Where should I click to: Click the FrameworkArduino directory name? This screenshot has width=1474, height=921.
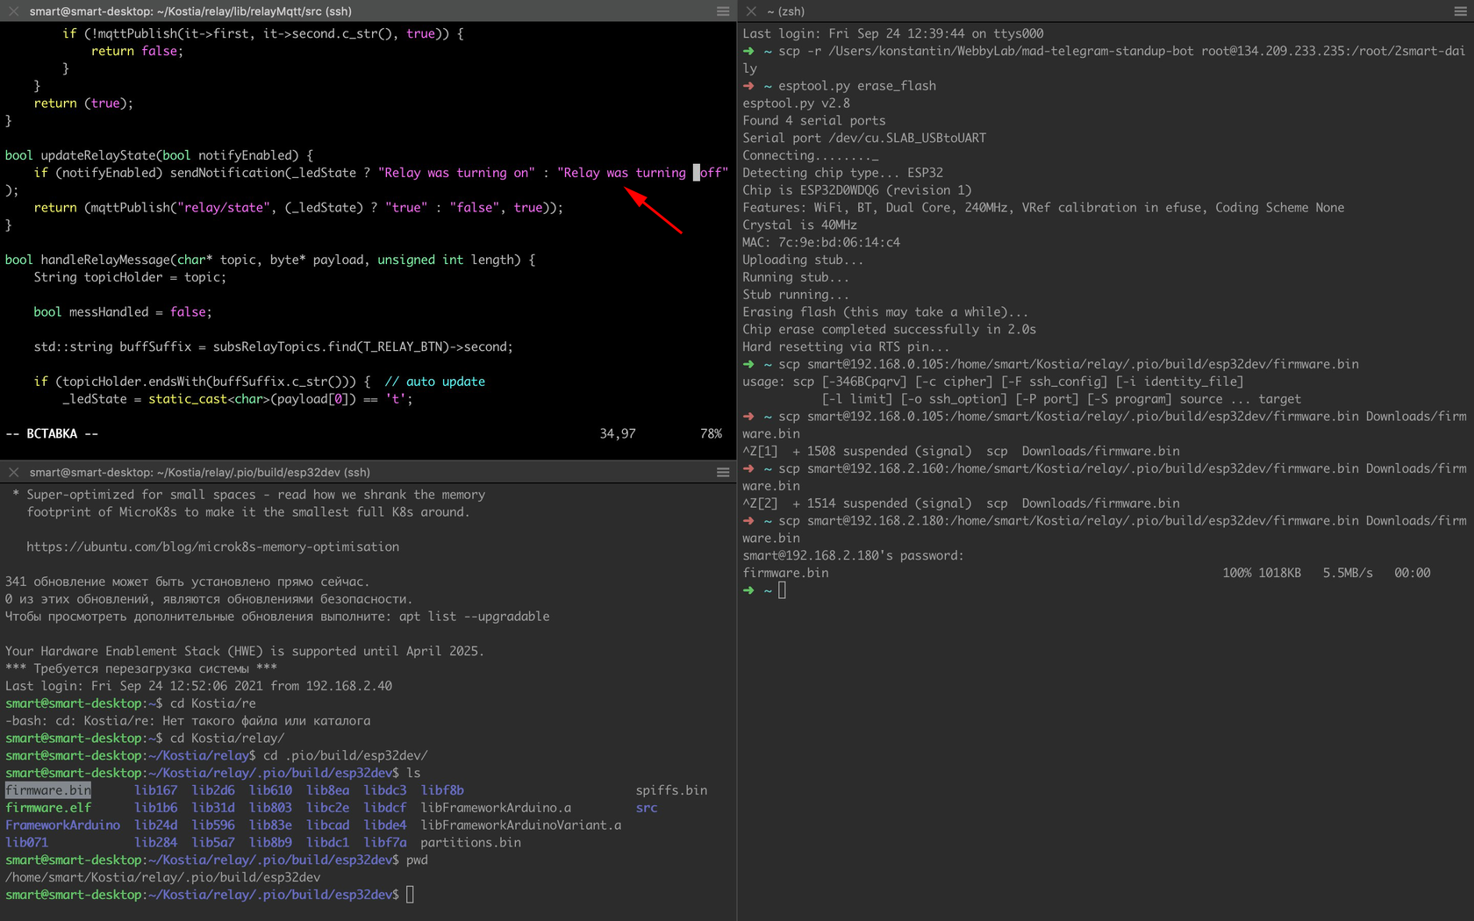[x=62, y=825]
